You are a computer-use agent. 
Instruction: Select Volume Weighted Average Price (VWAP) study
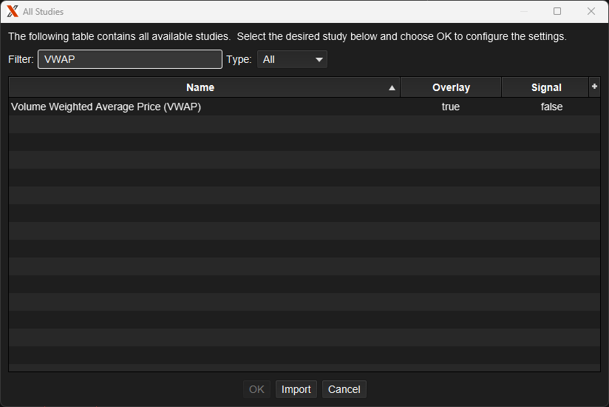coord(106,107)
